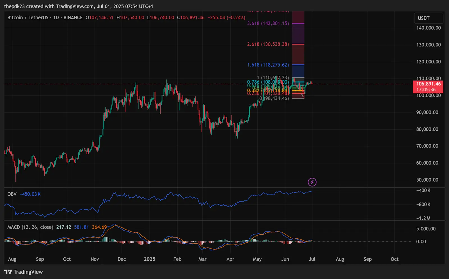Click the close price C106,891.46
Image resolution: width=449 pixels, height=279 pixels.
(191, 17)
